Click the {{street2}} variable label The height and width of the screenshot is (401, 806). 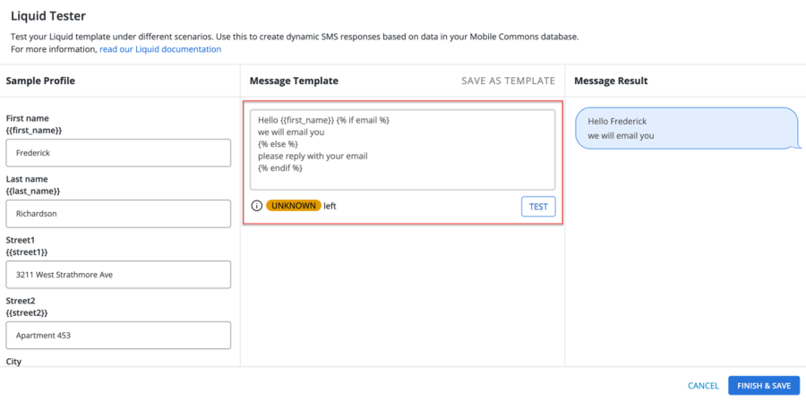click(29, 313)
